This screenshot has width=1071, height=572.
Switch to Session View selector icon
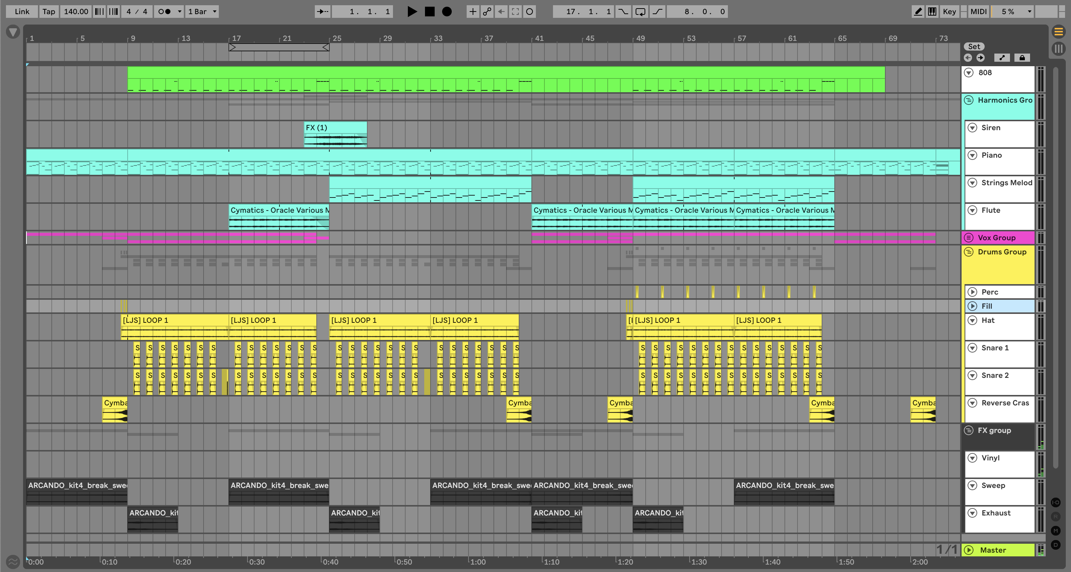1058,49
